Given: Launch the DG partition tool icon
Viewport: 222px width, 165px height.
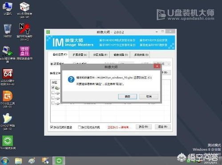Looking at the screenshot, I should pos(8,99).
